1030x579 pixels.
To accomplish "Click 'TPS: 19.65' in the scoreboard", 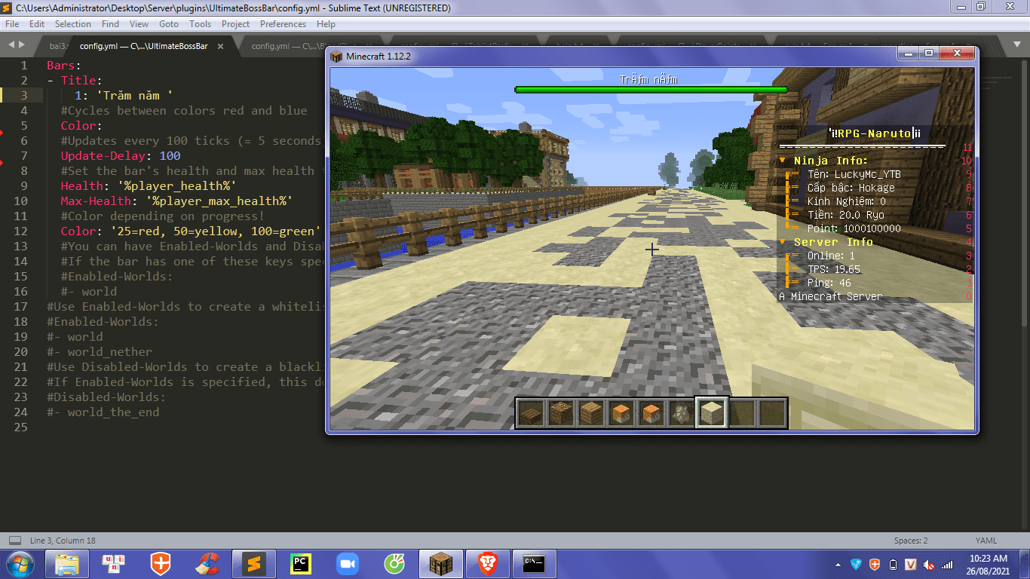I will 834,269.
